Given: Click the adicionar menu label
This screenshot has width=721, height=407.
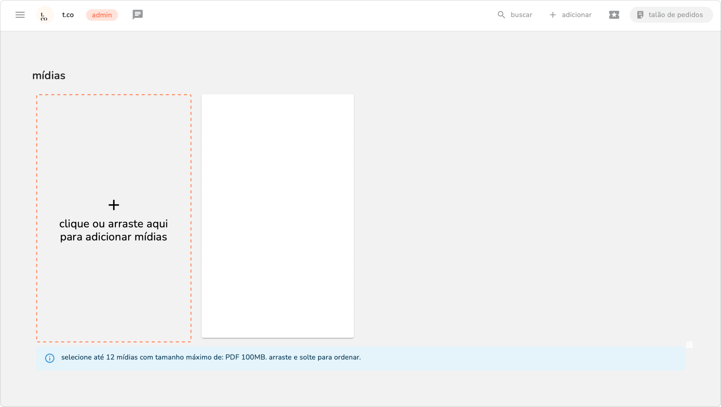Looking at the screenshot, I should pyautogui.click(x=576, y=15).
